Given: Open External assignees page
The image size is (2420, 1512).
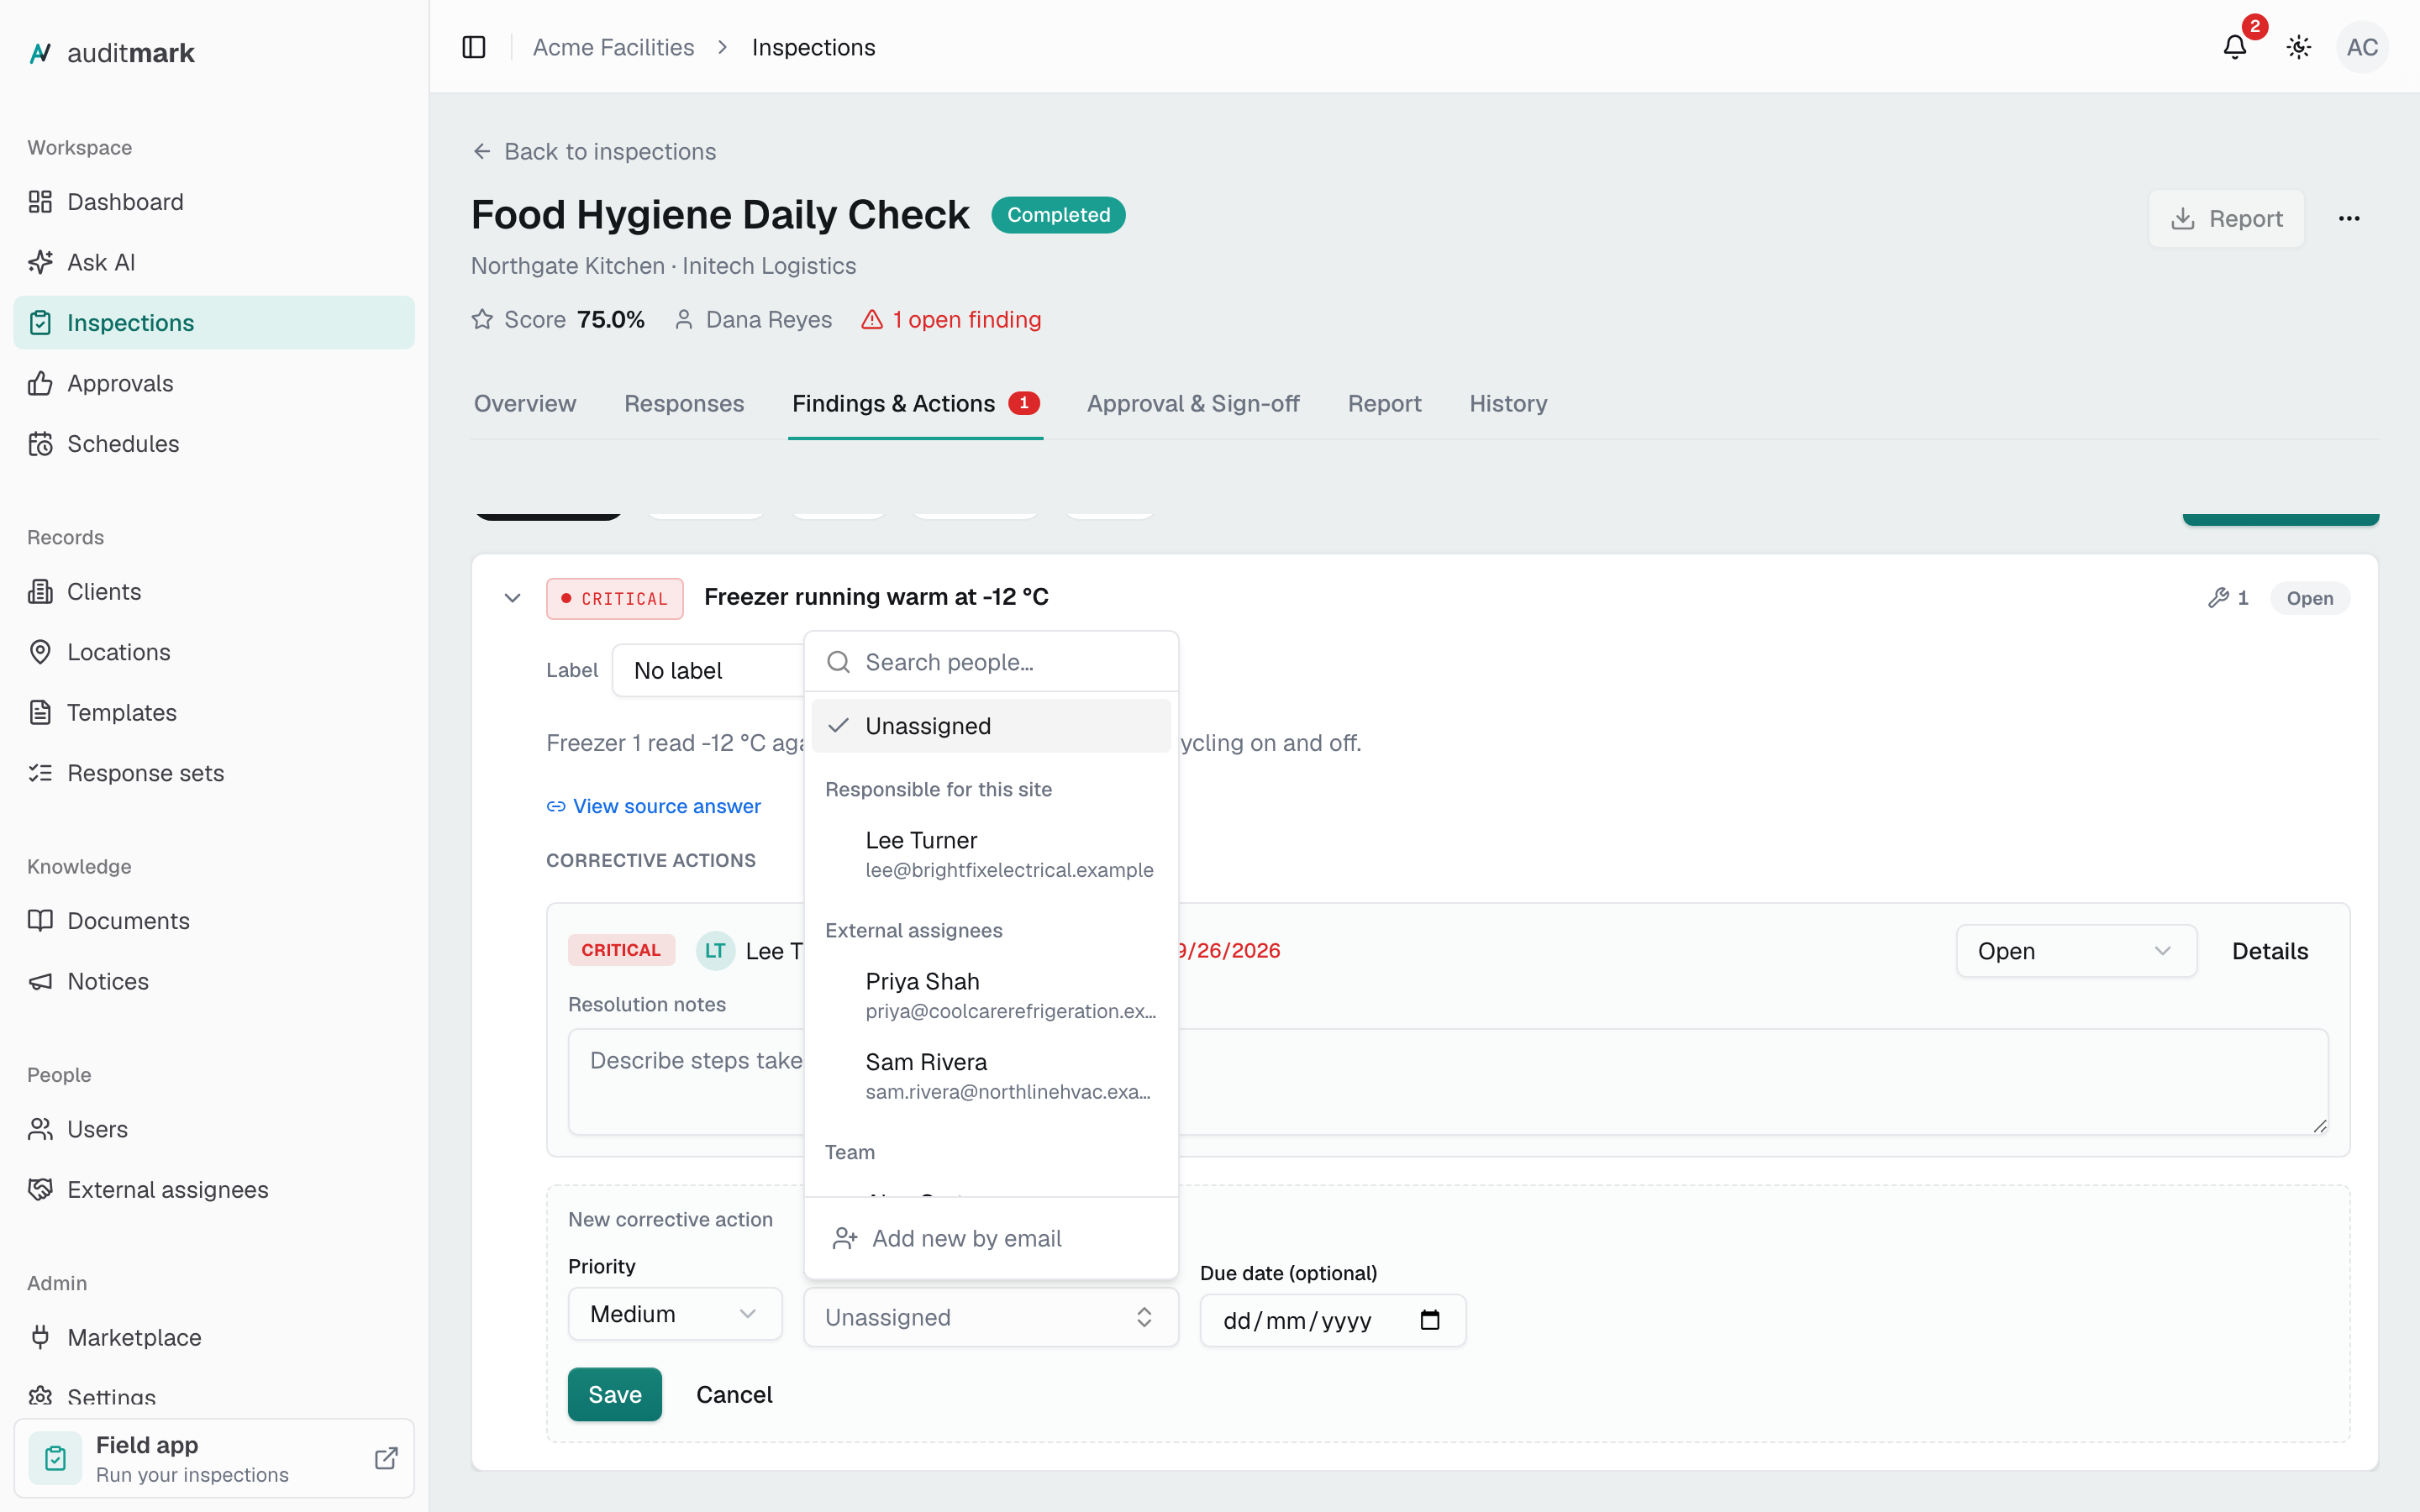Looking at the screenshot, I should 214,1190.
